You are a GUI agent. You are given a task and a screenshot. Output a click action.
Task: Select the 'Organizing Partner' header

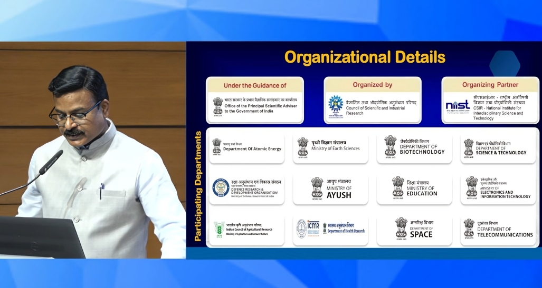(x=490, y=84)
